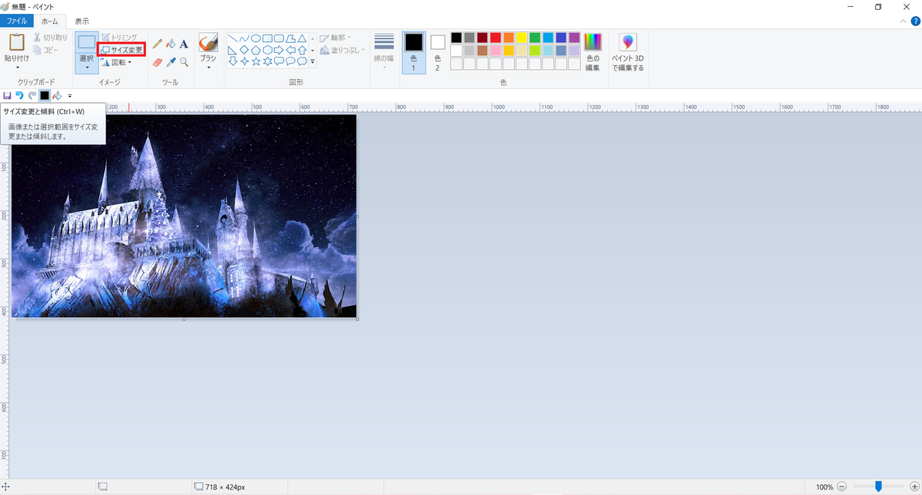
Task: Choose the right arrow shape
Action: pyautogui.click(x=279, y=50)
